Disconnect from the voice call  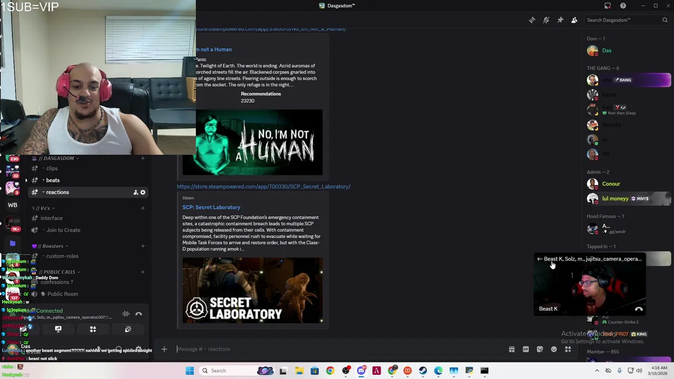pos(138,314)
